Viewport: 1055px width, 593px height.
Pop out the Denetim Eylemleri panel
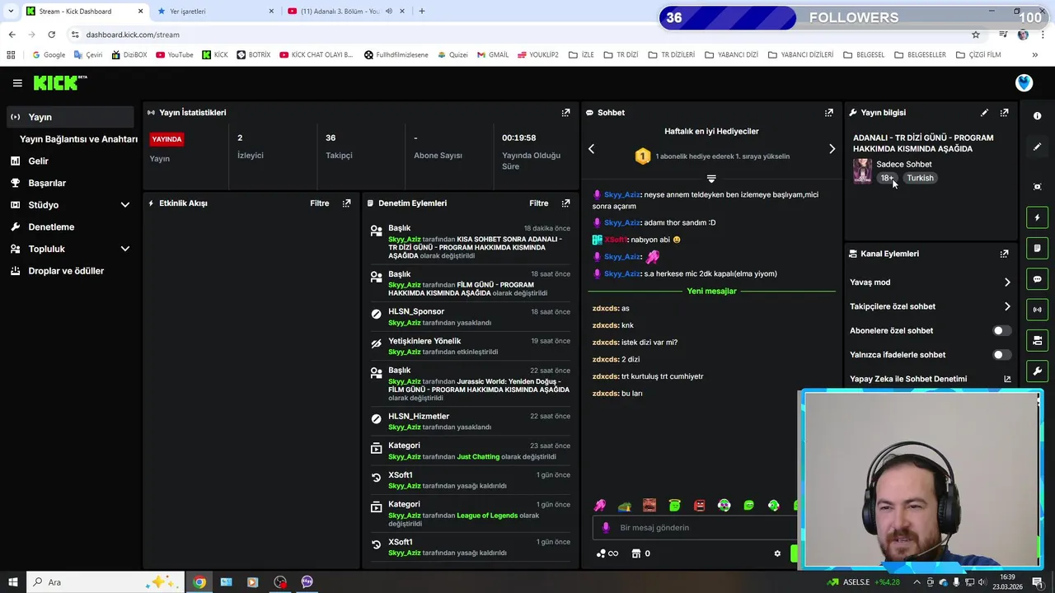pos(565,203)
